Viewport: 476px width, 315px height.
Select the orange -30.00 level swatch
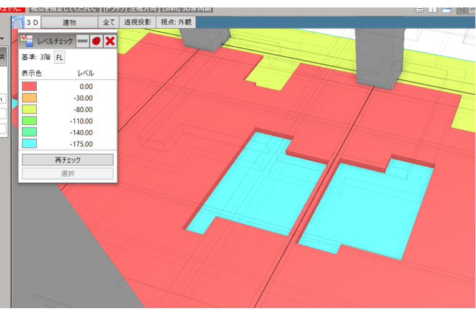point(29,98)
